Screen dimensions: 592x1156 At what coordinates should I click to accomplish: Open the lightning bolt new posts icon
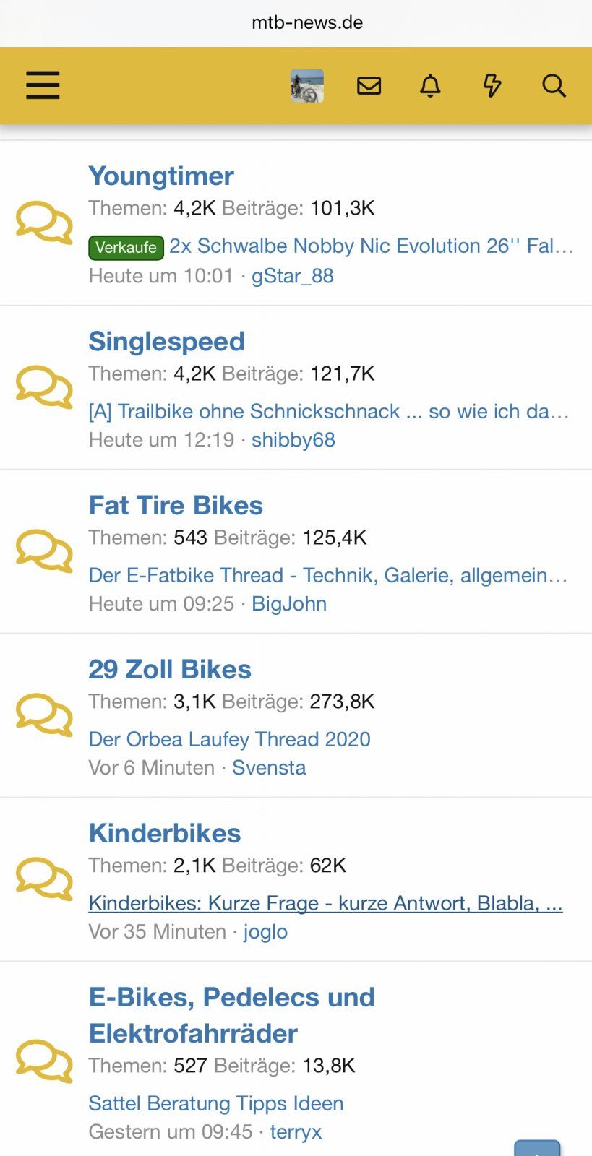tap(492, 86)
